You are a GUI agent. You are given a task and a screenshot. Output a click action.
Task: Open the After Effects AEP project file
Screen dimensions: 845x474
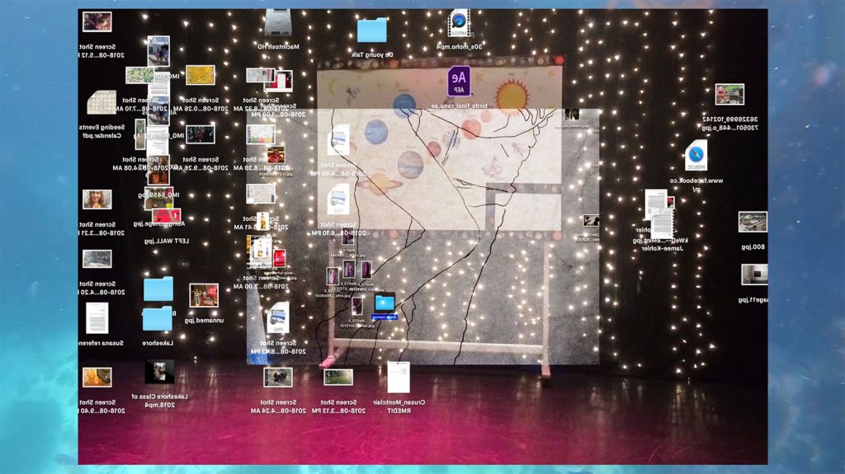pos(459,80)
